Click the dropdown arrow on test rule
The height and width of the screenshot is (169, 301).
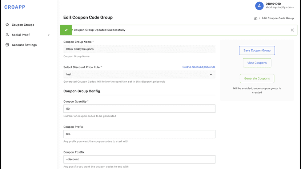click(x=211, y=74)
